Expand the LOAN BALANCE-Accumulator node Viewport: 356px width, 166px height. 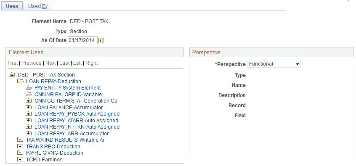pyautogui.click(x=28, y=107)
